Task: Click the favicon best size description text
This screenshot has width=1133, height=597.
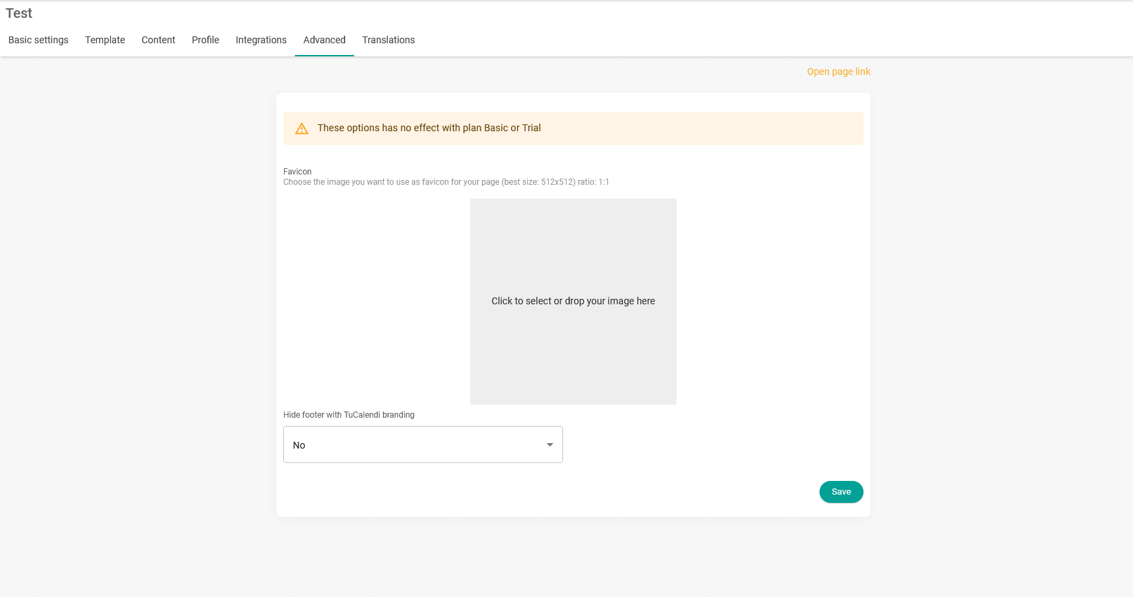Action: click(x=445, y=182)
